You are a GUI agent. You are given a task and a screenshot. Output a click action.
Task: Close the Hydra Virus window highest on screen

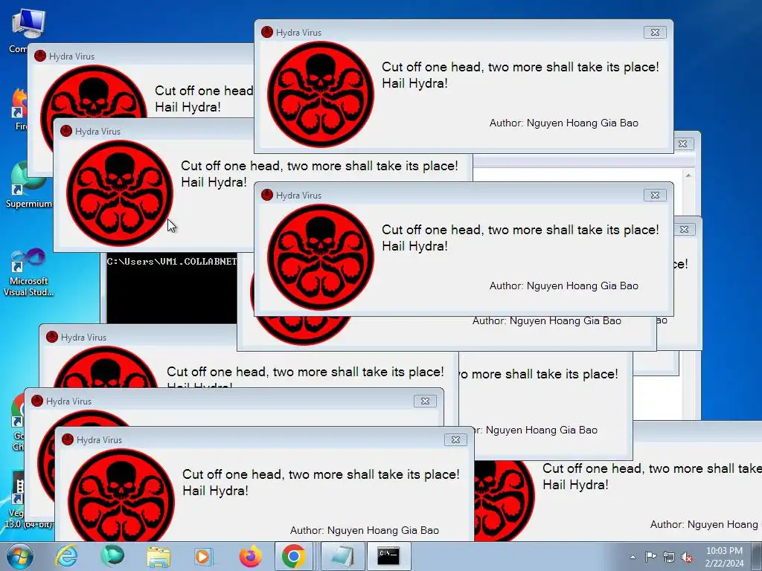(655, 33)
